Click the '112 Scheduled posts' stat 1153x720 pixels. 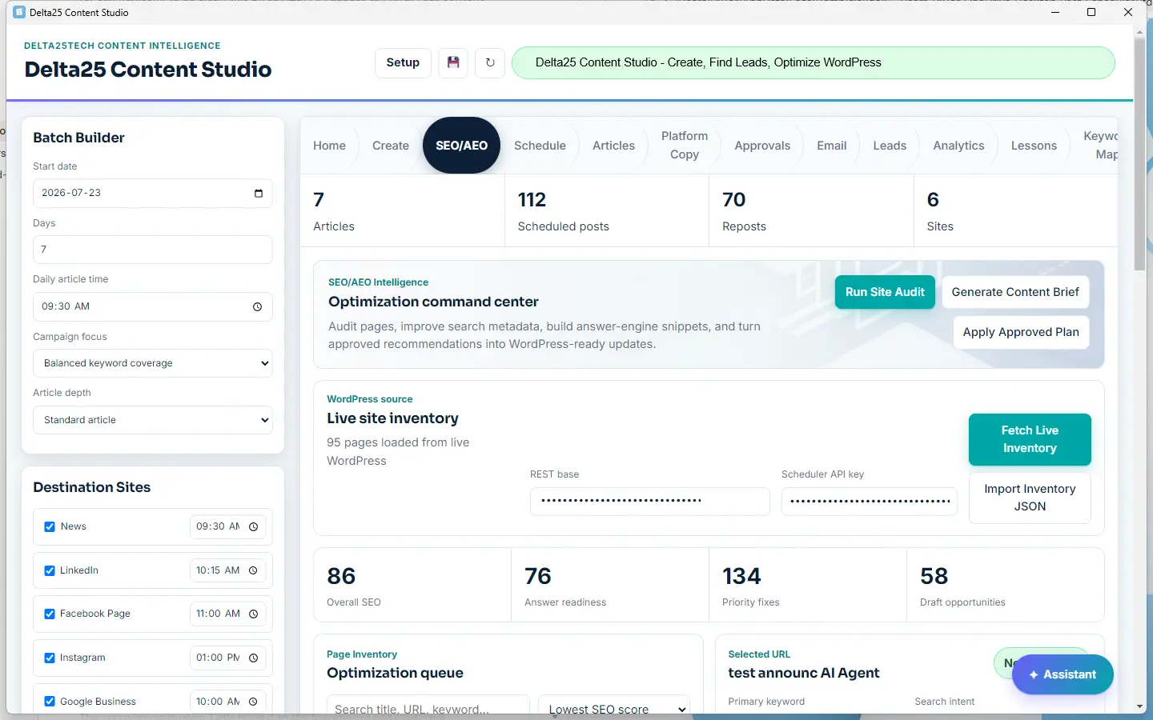tap(607, 211)
